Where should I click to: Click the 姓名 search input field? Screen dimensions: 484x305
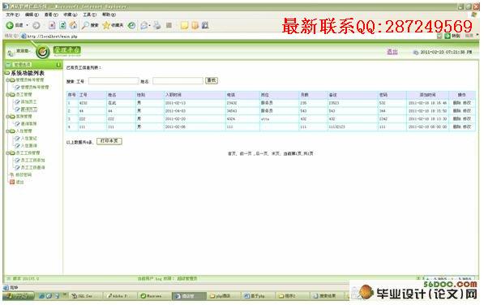(x=178, y=81)
